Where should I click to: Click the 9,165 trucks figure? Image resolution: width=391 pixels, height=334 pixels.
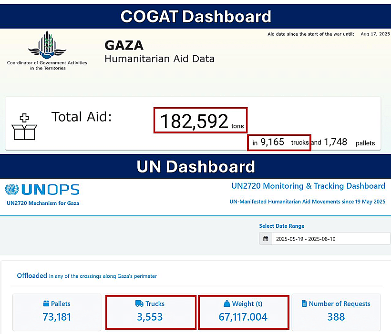pyautogui.click(x=279, y=142)
